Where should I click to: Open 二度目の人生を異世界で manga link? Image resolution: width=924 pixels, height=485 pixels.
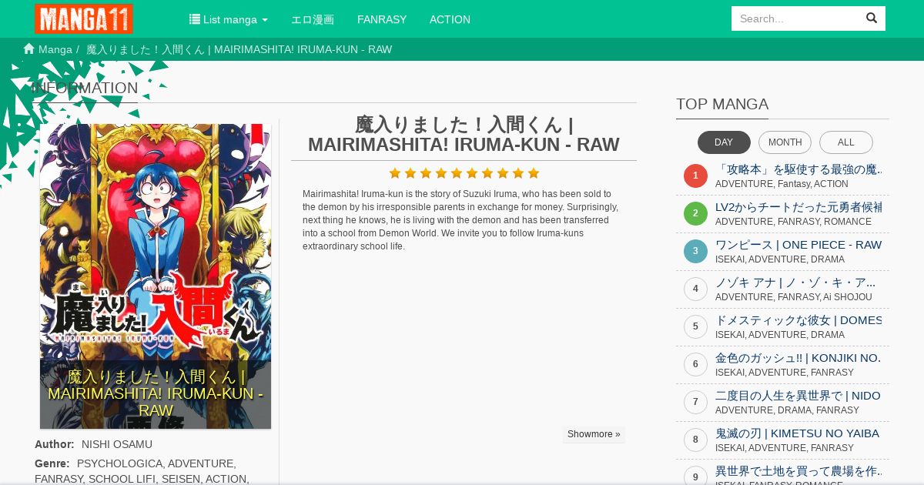pos(798,396)
